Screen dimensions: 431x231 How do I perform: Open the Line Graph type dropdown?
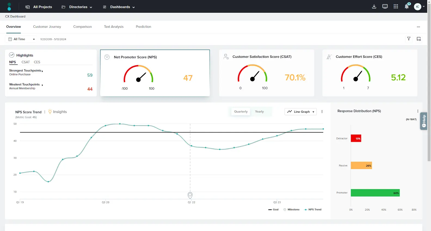pos(301,112)
